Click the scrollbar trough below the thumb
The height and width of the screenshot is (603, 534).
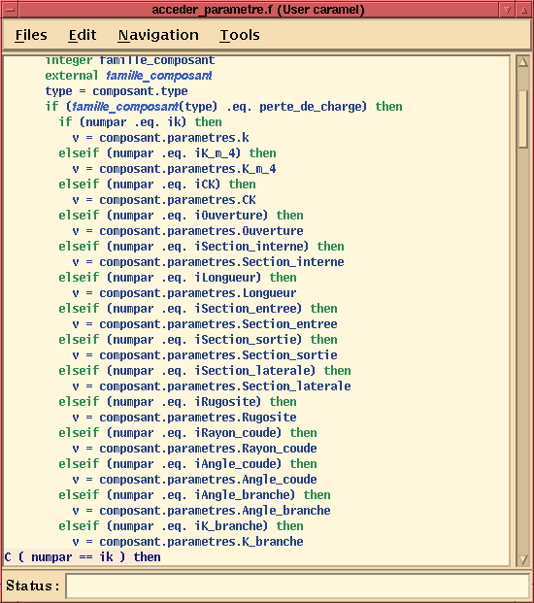[523, 346]
